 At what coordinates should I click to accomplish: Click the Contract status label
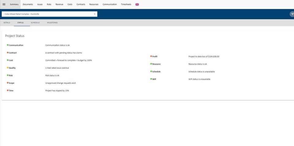(x=13, y=53)
